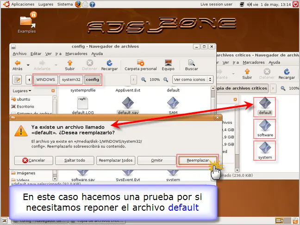Image resolution: width=300 pixels, height=225 pixels.
Task: Launch the mail client from top panel
Action: [x=85, y=4]
